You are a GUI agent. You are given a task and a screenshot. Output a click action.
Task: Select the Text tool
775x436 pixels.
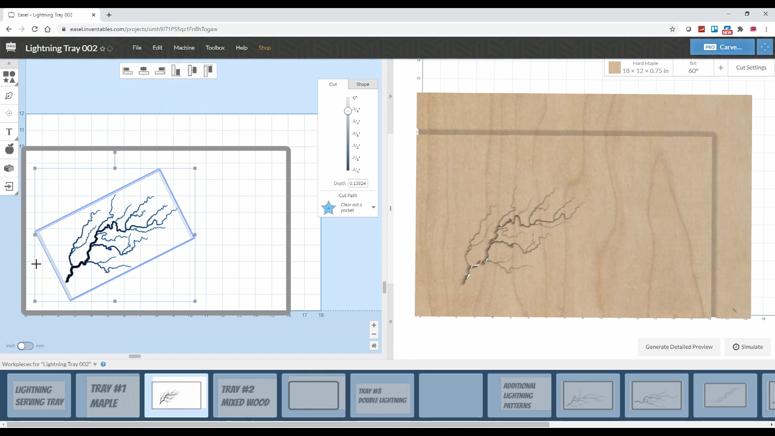coord(9,132)
